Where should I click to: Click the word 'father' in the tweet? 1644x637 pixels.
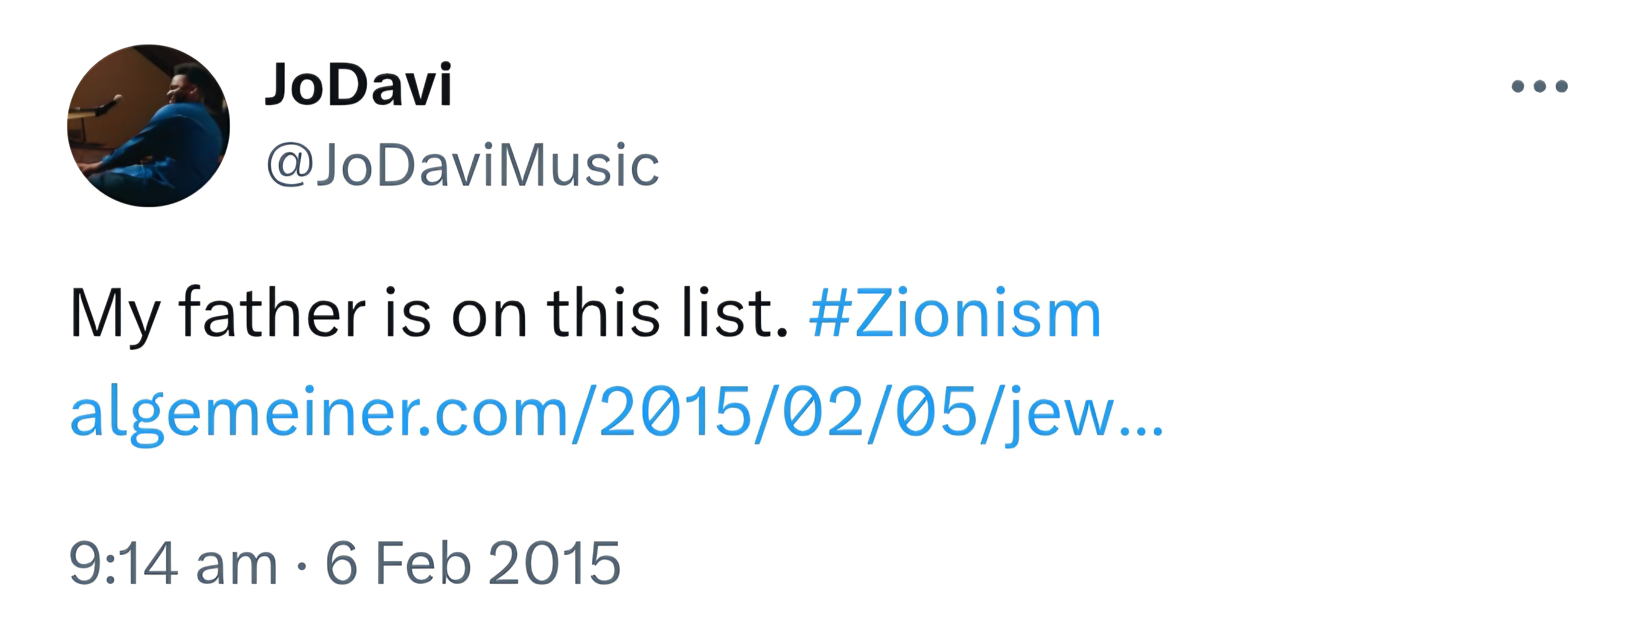pyautogui.click(x=272, y=312)
